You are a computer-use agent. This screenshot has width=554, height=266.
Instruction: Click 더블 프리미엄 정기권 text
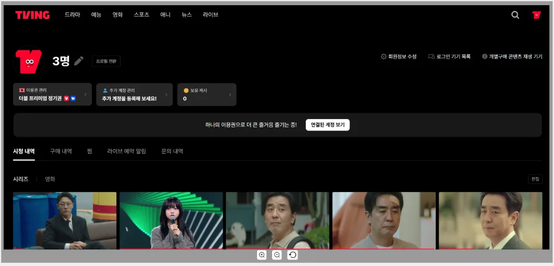[x=40, y=99]
